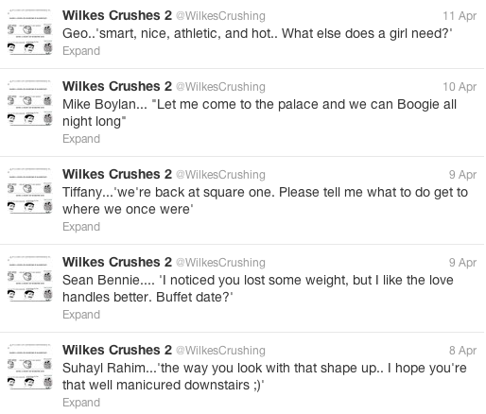Open avatar of the Mike Boylan tweet

(x=30, y=103)
